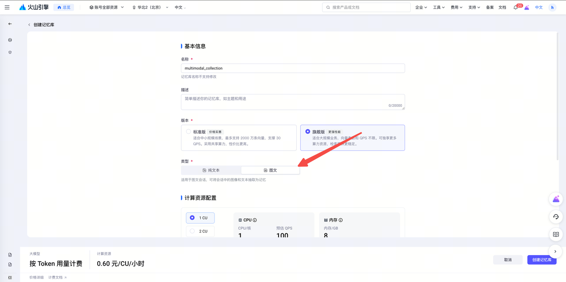Click the notification bell icon
This screenshot has height=282, width=566.
point(515,8)
